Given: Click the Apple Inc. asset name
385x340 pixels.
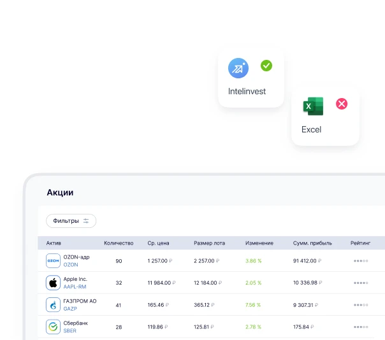Looking at the screenshot, I should click(75, 279).
